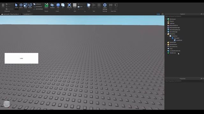Close the place document tab
The image size is (204, 114).
point(20,14)
